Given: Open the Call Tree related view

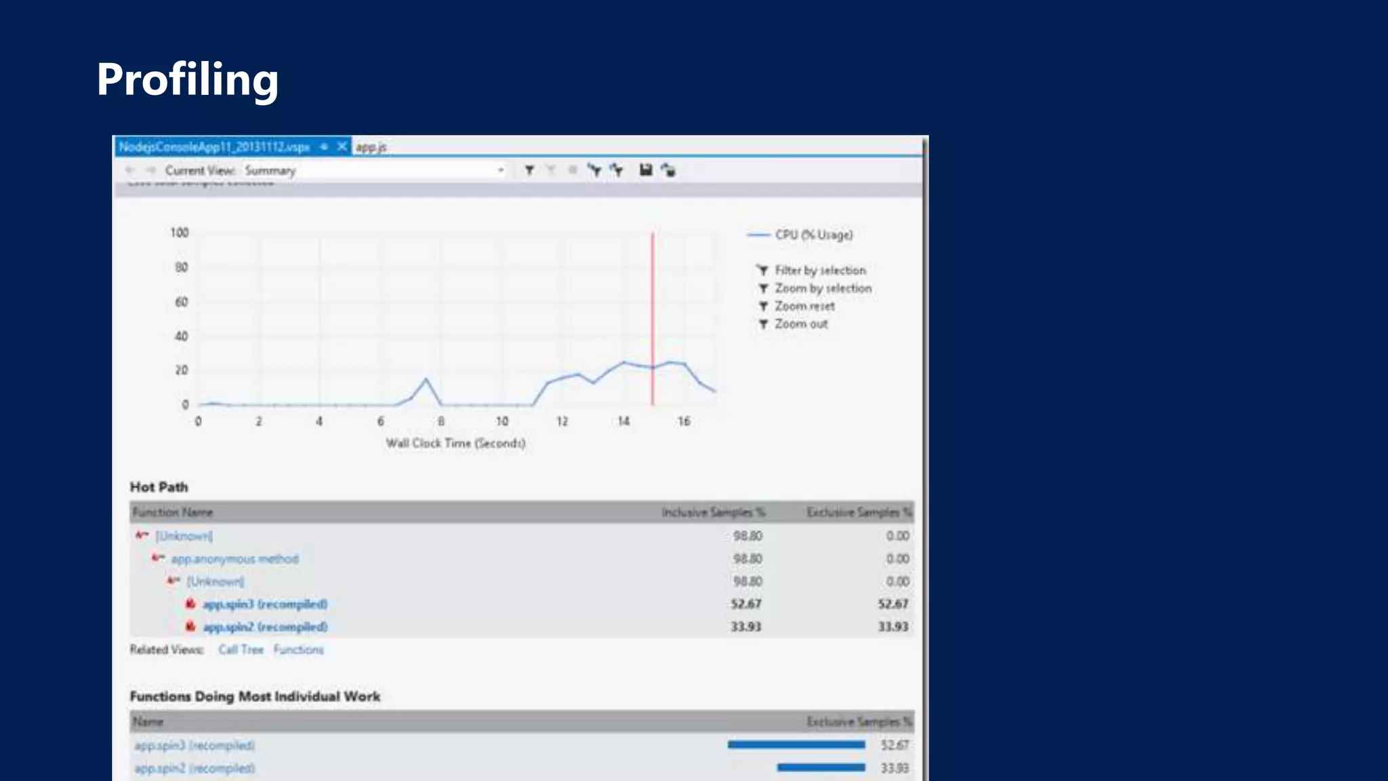Looking at the screenshot, I should [x=241, y=649].
